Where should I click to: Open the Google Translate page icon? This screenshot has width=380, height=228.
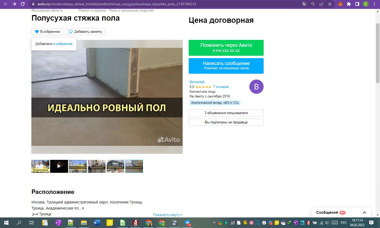point(305,4)
